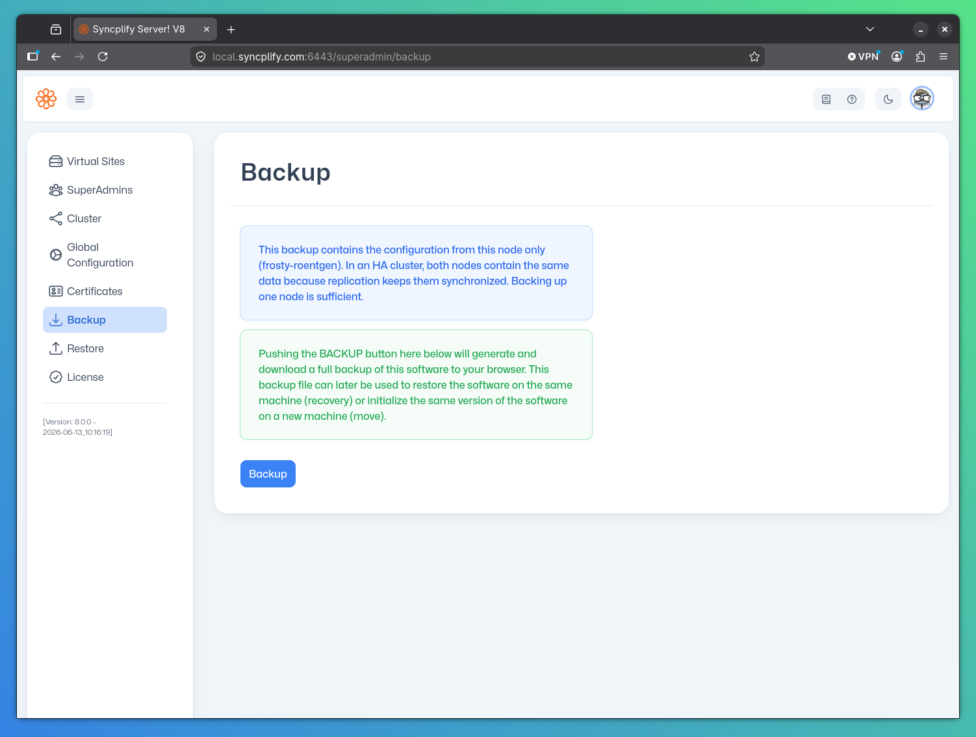This screenshot has height=737, width=976.
Task: Click the browser forward arrow
Action: coord(79,57)
